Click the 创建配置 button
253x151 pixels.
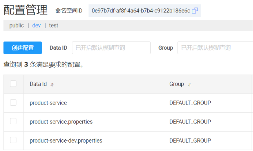point(23,48)
